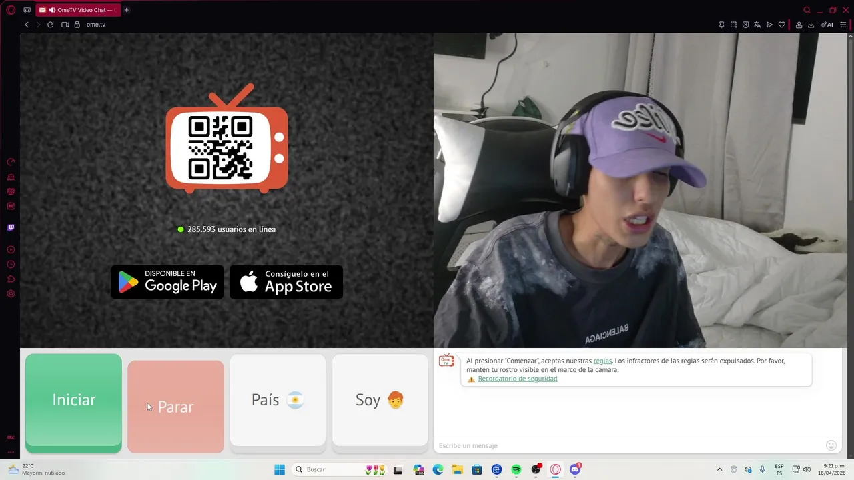This screenshot has width=854, height=480.
Task: Mute the OmeTV tab audio icon
Action: pos(52,10)
